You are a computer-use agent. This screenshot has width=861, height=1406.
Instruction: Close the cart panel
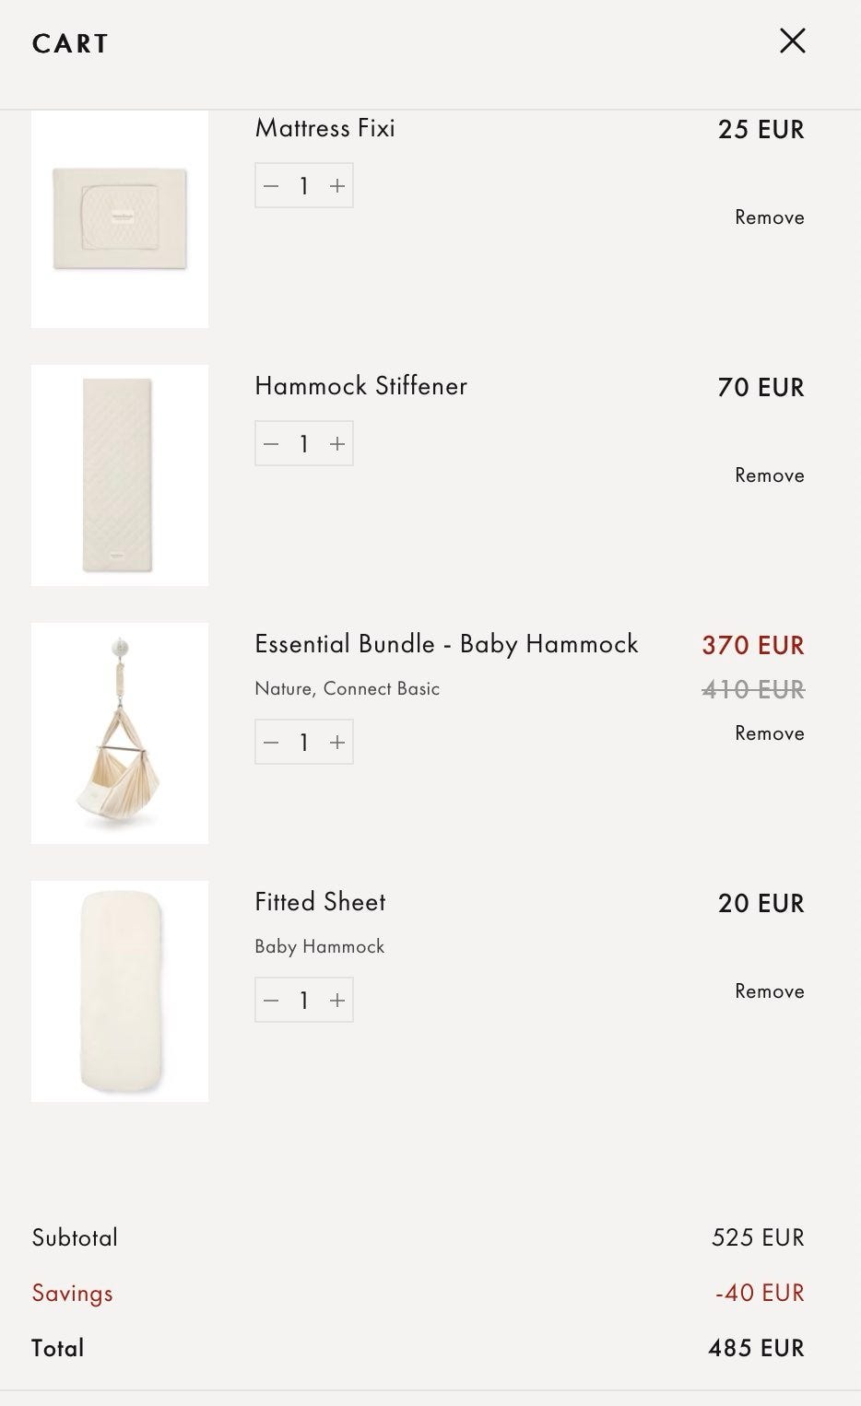[x=792, y=41]
